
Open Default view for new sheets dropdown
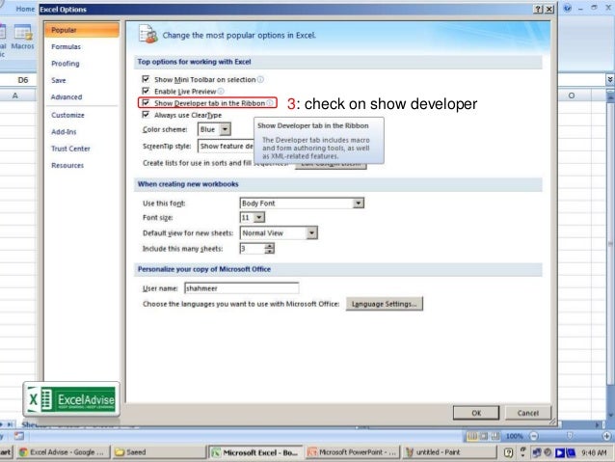(x=311, y=232)
